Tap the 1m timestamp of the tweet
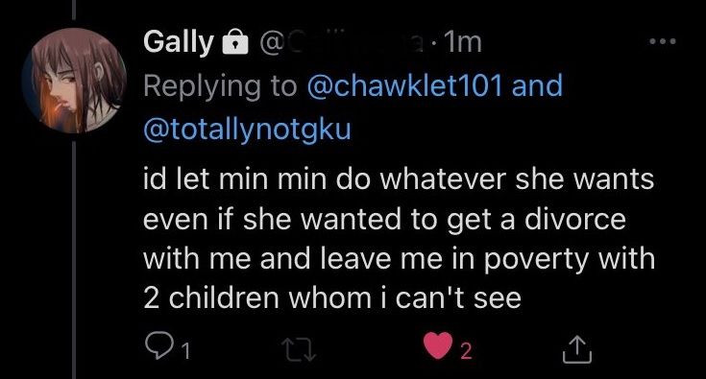Viewport: 706px width, 379px height. click(x=463, y=42)
